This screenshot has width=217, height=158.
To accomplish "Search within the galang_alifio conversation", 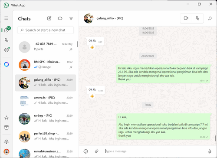I will (210, 18).
